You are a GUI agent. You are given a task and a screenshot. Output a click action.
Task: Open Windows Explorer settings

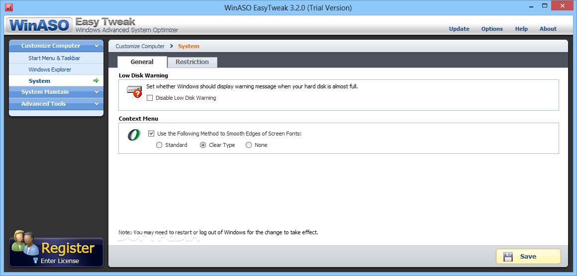pyautogui.click(x=56, y=69)
